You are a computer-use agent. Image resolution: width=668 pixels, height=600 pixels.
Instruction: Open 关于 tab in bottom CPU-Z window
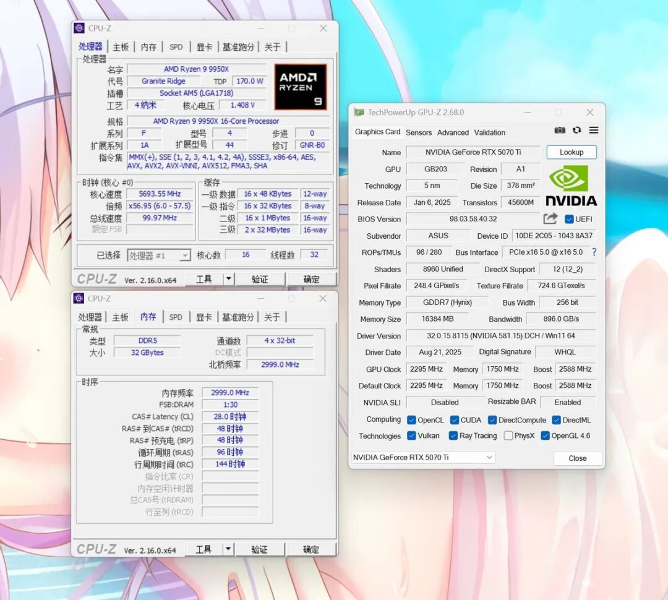click(272, 317)
